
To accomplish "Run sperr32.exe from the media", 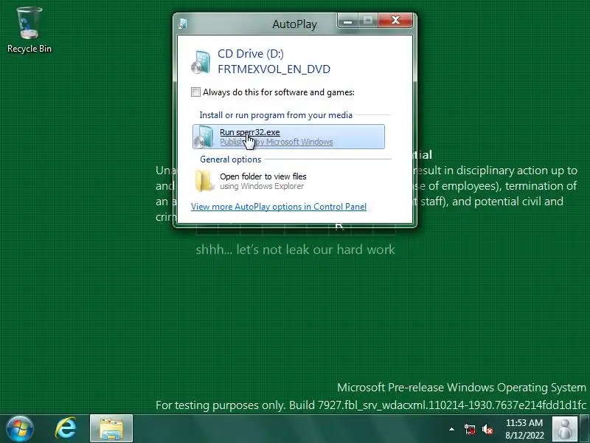I will tap(288, 137).
